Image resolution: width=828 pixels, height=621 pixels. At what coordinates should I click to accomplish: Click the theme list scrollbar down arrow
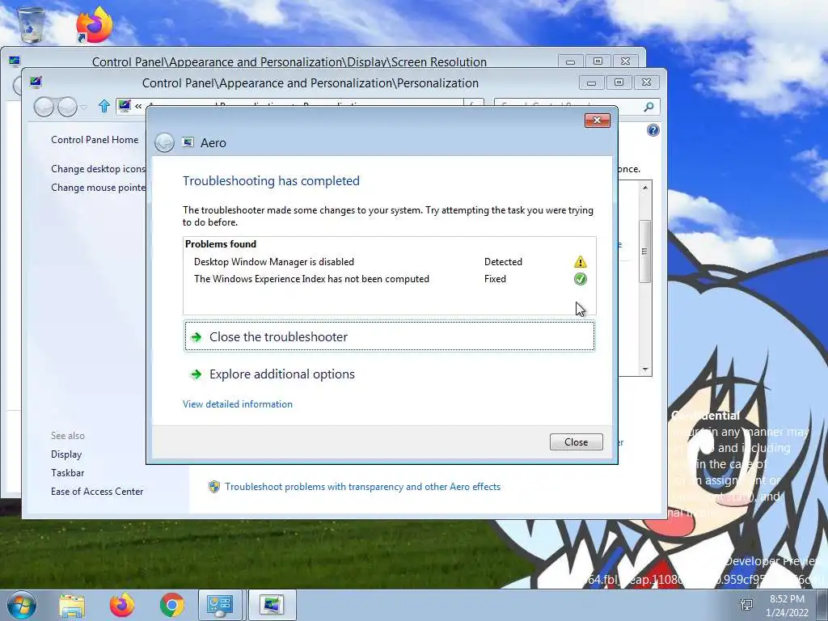(x=644, y=370)
